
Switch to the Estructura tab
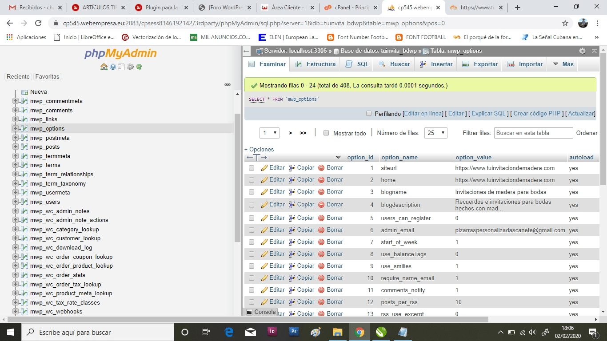(x=315, y=64)
